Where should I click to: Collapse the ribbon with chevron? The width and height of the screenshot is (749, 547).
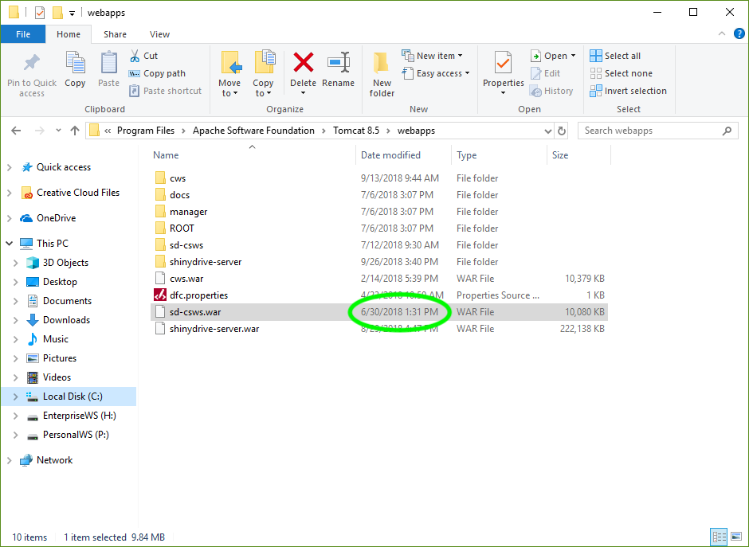[723, 34]
